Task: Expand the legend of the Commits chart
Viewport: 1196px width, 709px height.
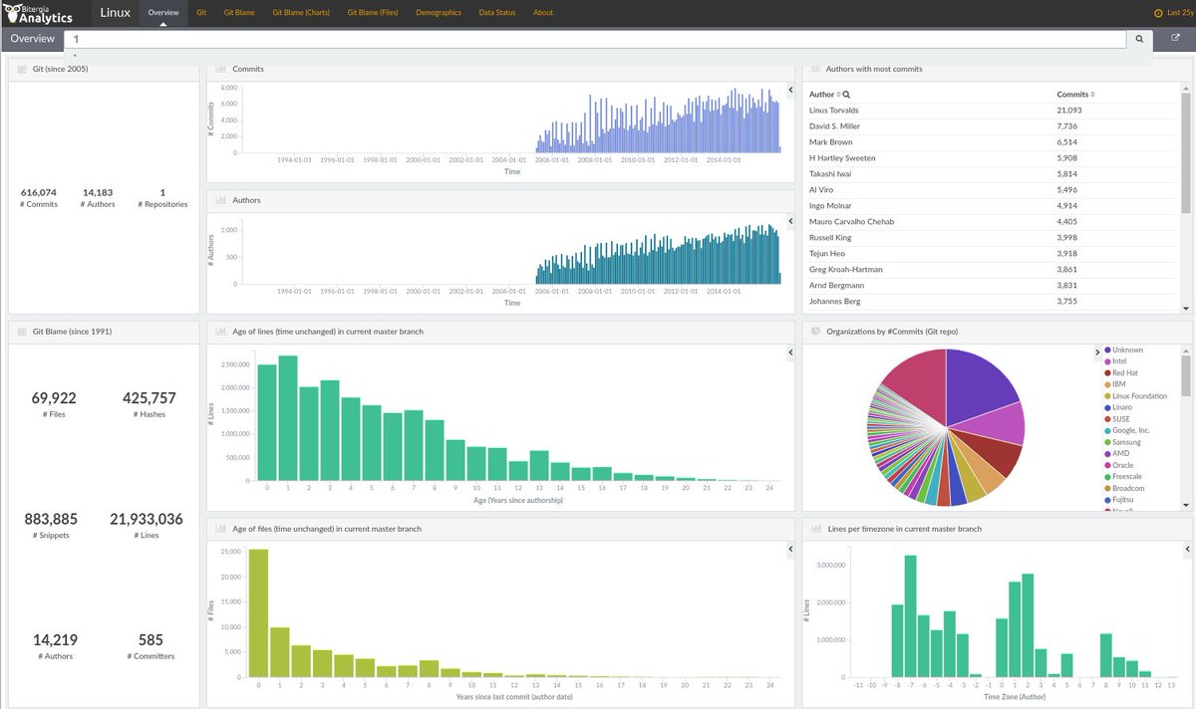Action: 789,90
